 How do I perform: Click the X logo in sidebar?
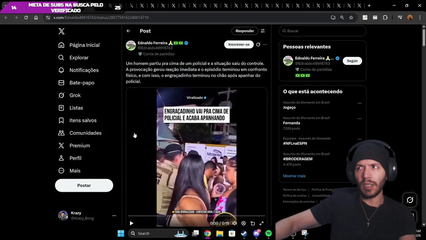tap(62, 31)
